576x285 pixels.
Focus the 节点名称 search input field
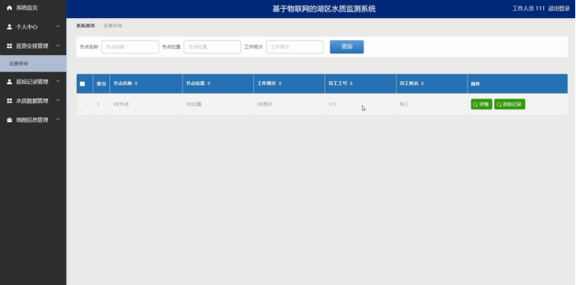click(x=130, y=47)
